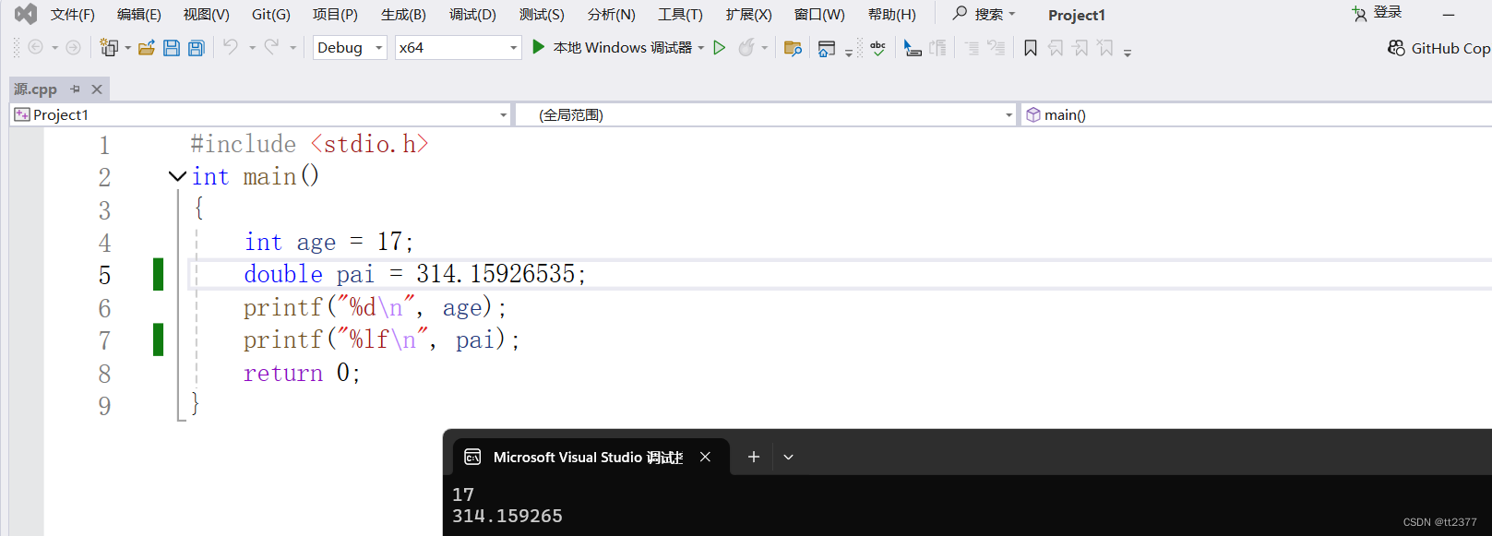1492x536 pixels.
Task: Click the clear bookmarks icon
Action: pos(1105,47)
